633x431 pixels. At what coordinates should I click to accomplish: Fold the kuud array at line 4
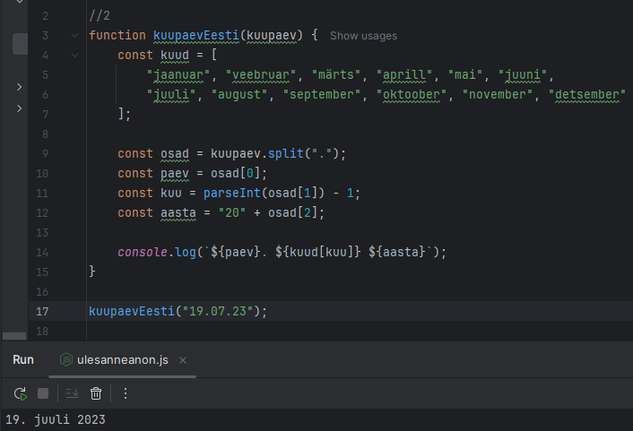(74, 55)
